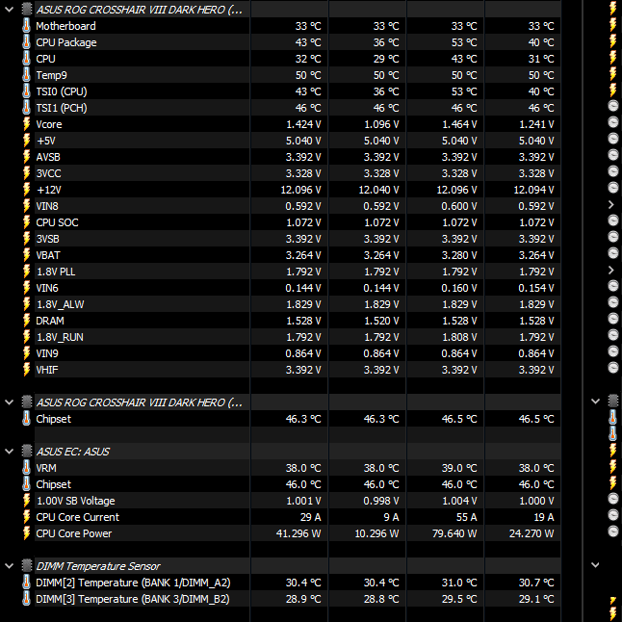Click the CPU Core Power value 79.640 W
This screenshot has height=622, width=622.
454,533
